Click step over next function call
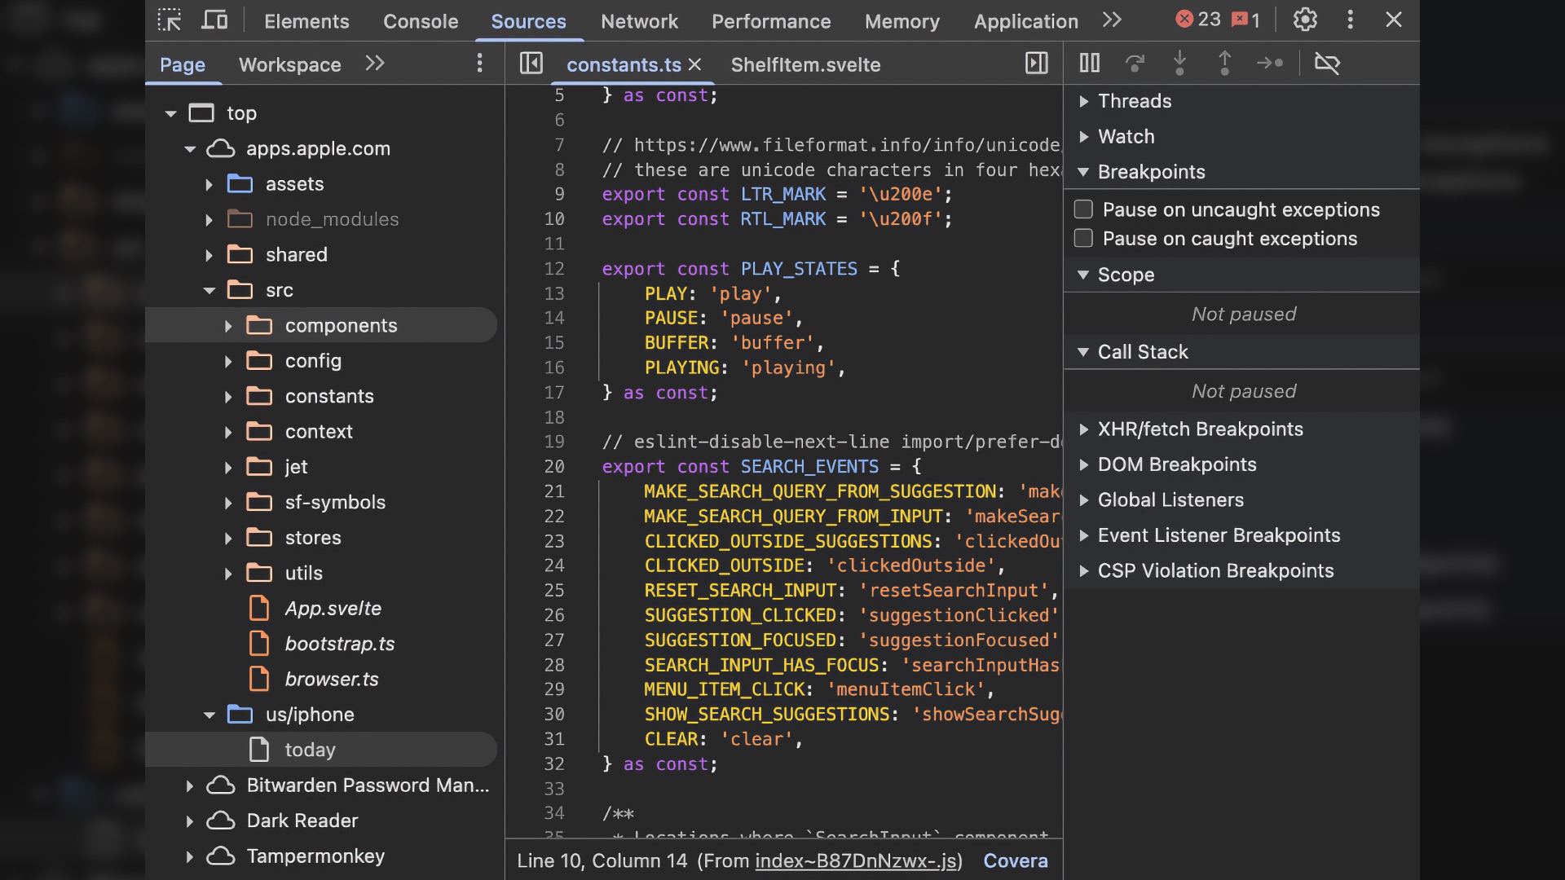The image size is (1565, 880). pos(1135,64)
